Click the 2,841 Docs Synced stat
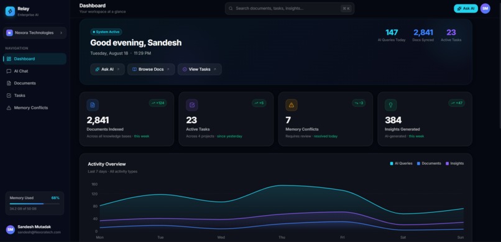Image resolution: width=501 pixels, height=242 pixels. pos(423,35)
